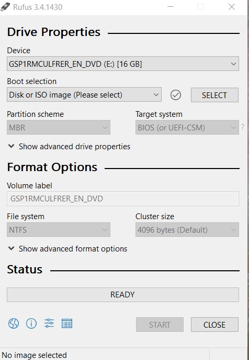Click the Format Options heading
Viewport: 249px width, 360px height.
pyautogui.click(x=52, y=167)
